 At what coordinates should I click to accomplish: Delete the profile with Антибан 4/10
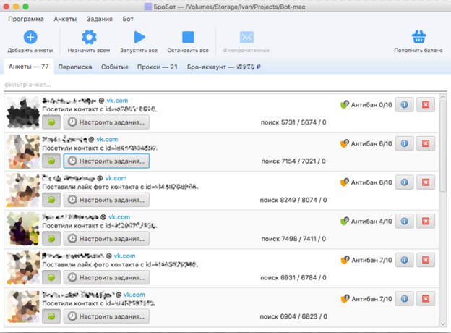pos(426,222)
